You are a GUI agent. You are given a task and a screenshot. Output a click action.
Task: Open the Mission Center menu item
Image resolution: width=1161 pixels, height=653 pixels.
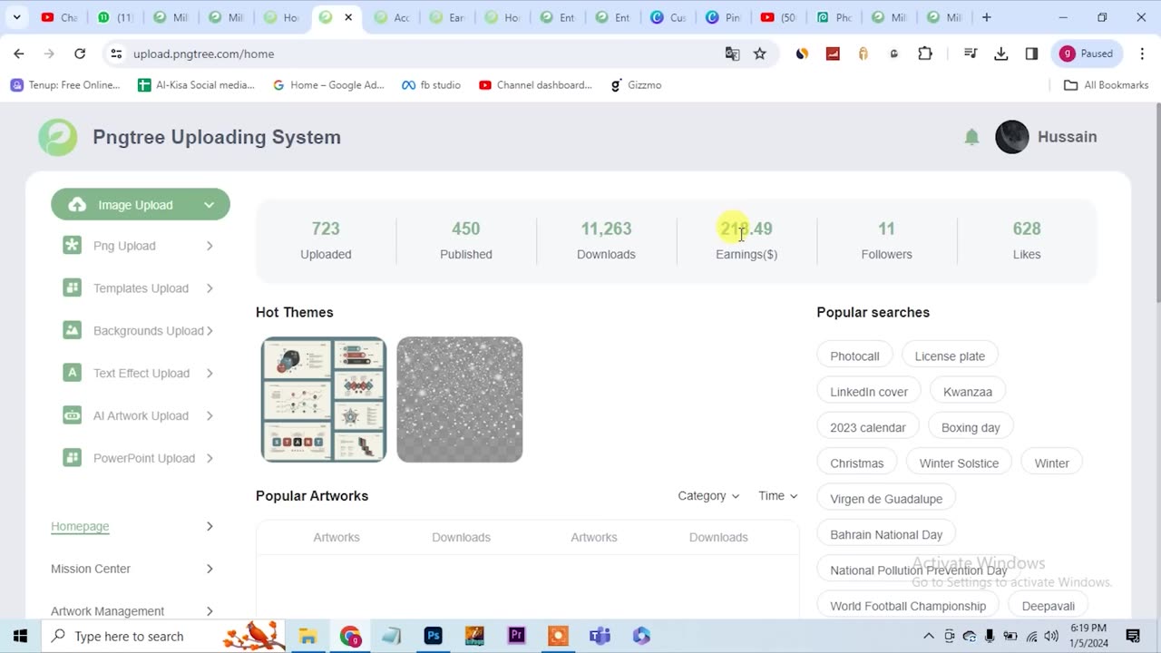click(x=91, y=569)
